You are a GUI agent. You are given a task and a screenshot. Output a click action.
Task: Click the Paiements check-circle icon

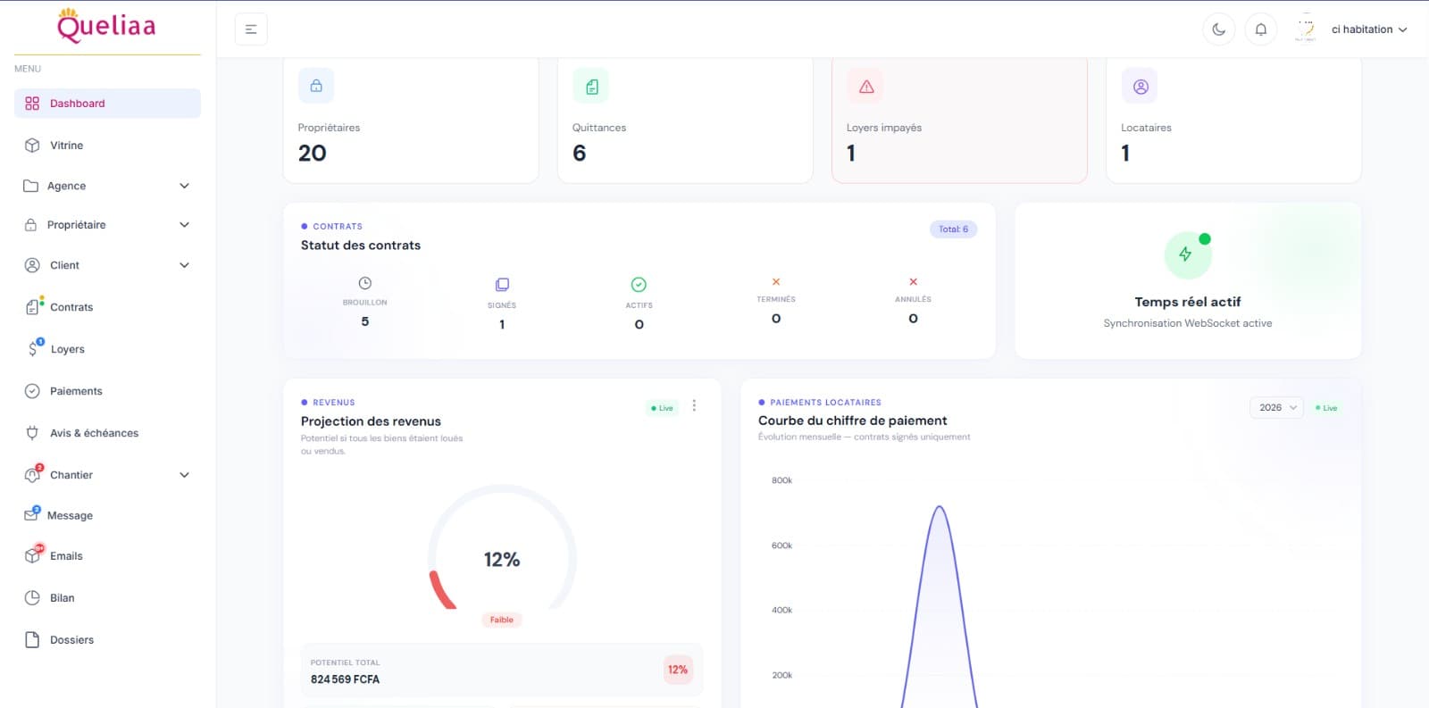point(32,391)
